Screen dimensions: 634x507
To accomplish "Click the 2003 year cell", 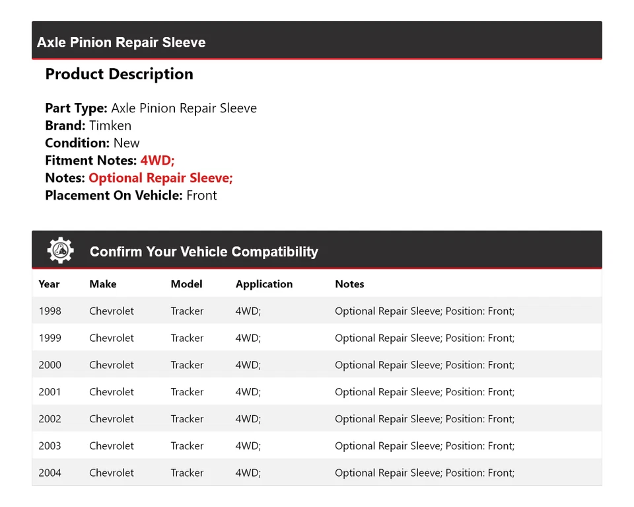I will point(50,446).
